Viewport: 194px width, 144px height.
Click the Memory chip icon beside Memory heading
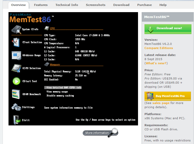pos(47,64)
